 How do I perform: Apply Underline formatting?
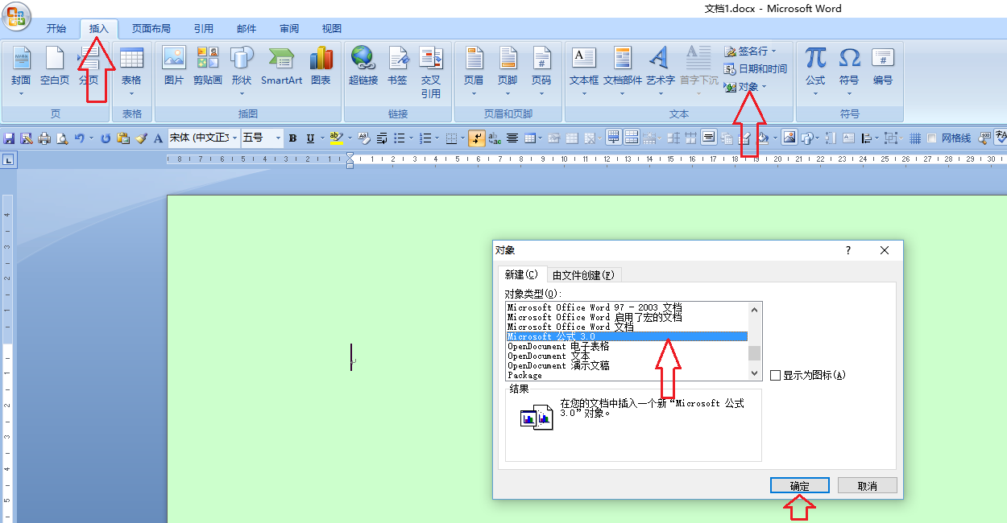310,138
